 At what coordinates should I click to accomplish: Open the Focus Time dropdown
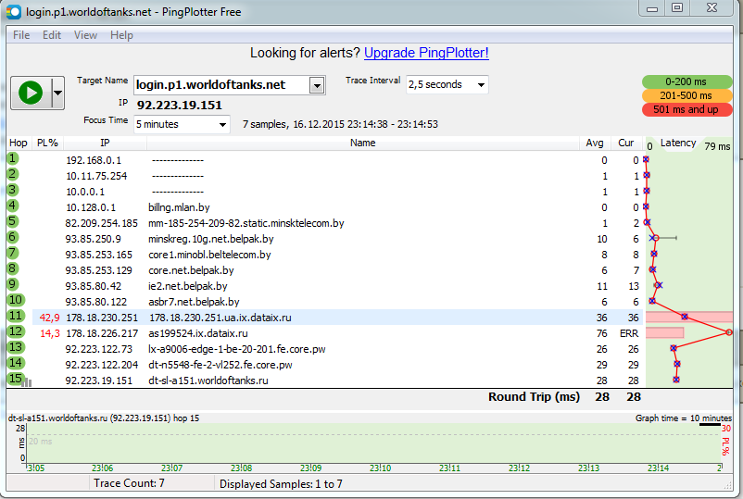tap(182, 124)
